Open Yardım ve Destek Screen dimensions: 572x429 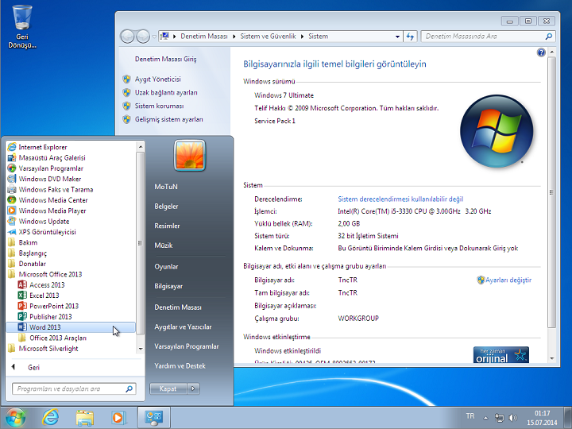click(x=180, y=365)
